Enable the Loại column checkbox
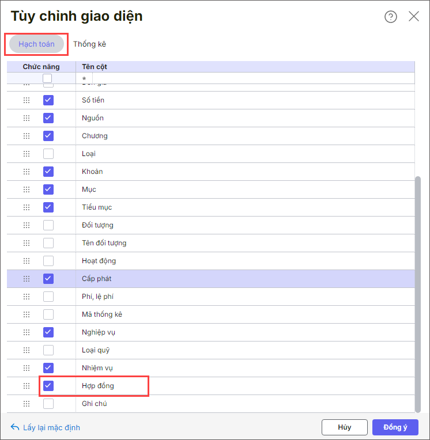Viewport: 430px width, 440px height. [x=48, y=154]
